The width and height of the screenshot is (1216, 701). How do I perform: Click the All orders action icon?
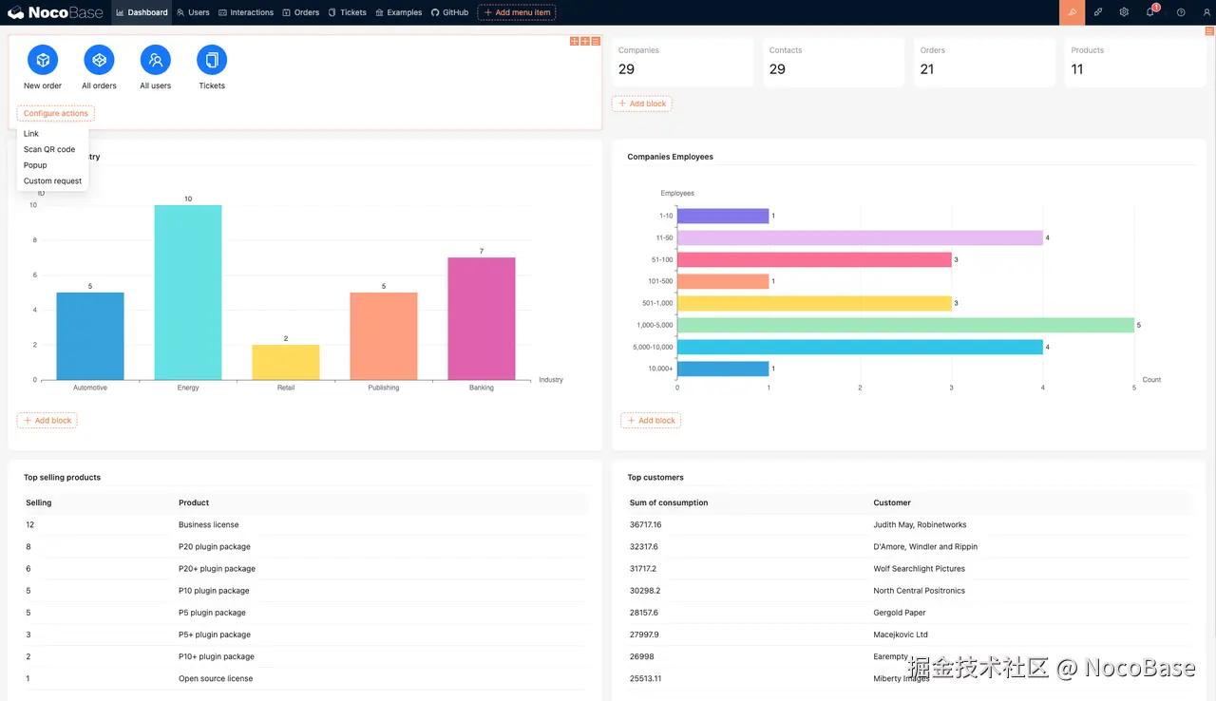(99, 60)
